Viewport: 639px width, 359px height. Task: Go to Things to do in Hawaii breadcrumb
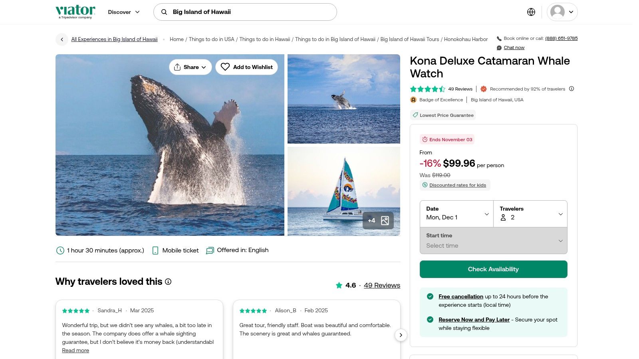click(x=264, y=39)
